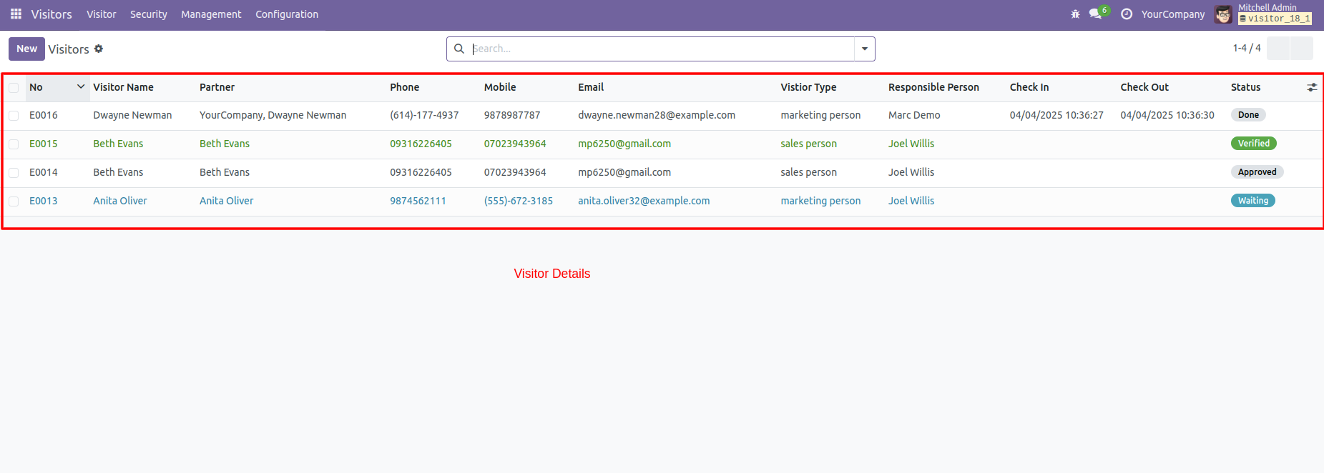This screenshot has height=473, width=1324.
Task: Click email dwayne.newman28@example.com
Action: (657, 115)
